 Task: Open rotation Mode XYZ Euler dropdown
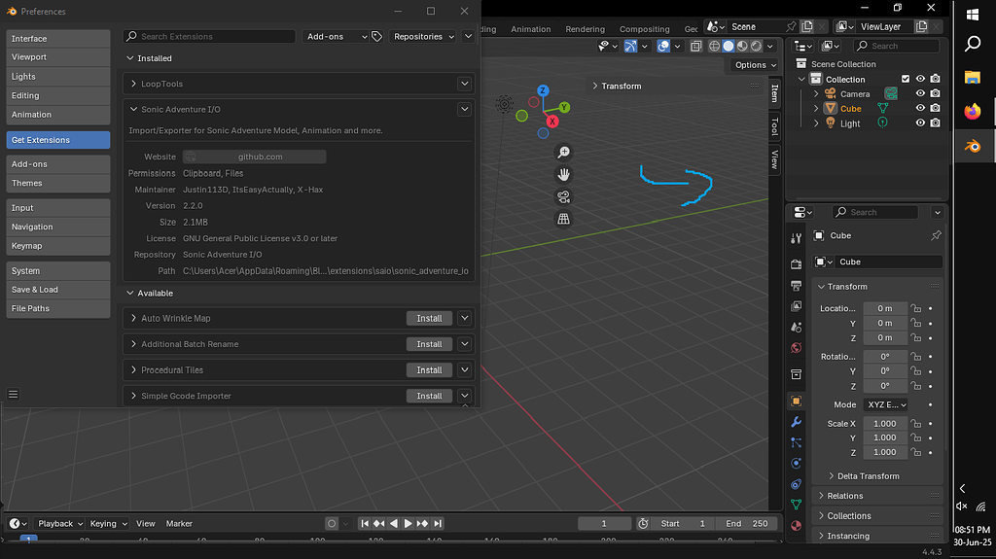pyautogui.click(x=885, y=404)
